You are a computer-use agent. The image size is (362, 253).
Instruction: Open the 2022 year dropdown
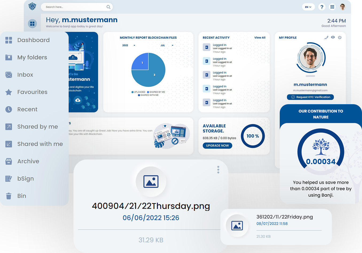129,45
